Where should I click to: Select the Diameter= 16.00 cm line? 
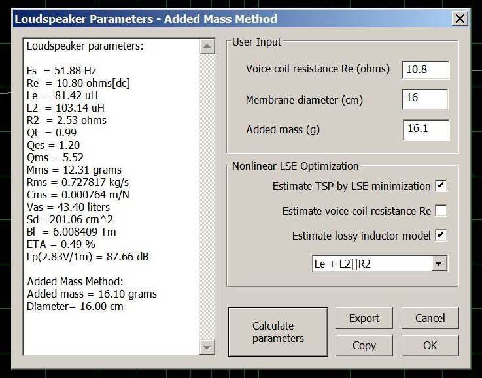click(x=75, y=306)
